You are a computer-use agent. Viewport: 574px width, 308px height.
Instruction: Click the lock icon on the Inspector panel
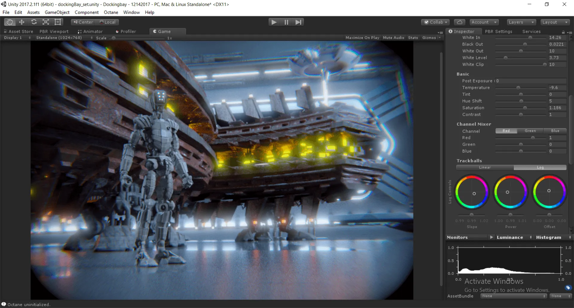(563, 32)
